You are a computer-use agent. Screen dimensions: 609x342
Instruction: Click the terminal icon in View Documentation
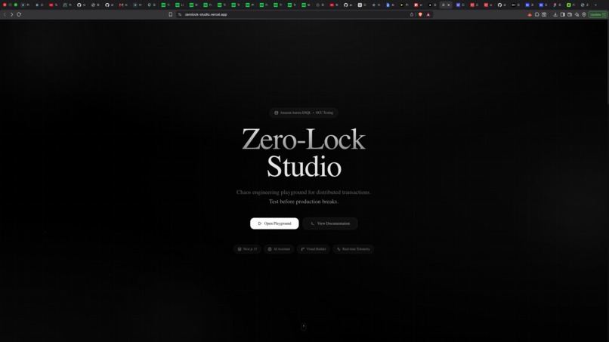(312, 223)
